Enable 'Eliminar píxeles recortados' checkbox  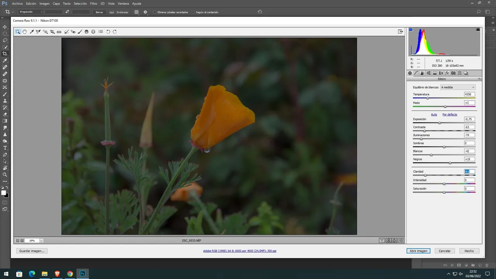[155, 12]
